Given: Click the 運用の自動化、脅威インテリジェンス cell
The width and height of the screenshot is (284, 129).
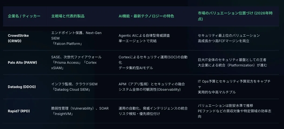Looking at the screenshot, I should [x=153, y=111].
